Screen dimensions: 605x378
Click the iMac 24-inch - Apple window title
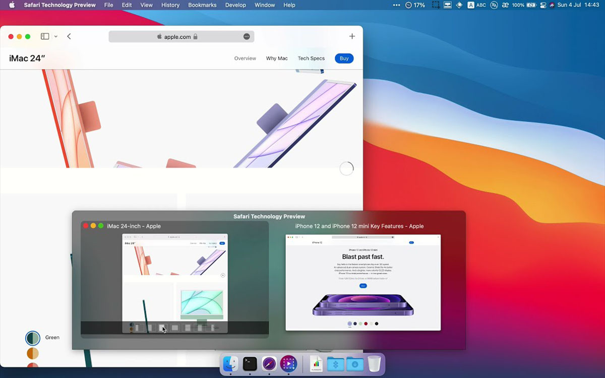click(x=134, y=226)
